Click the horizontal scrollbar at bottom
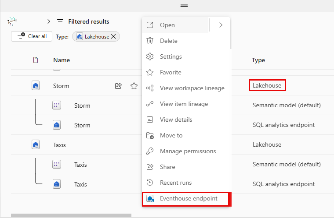The height and width of the screenshot is (218, 334). (71, 215)
